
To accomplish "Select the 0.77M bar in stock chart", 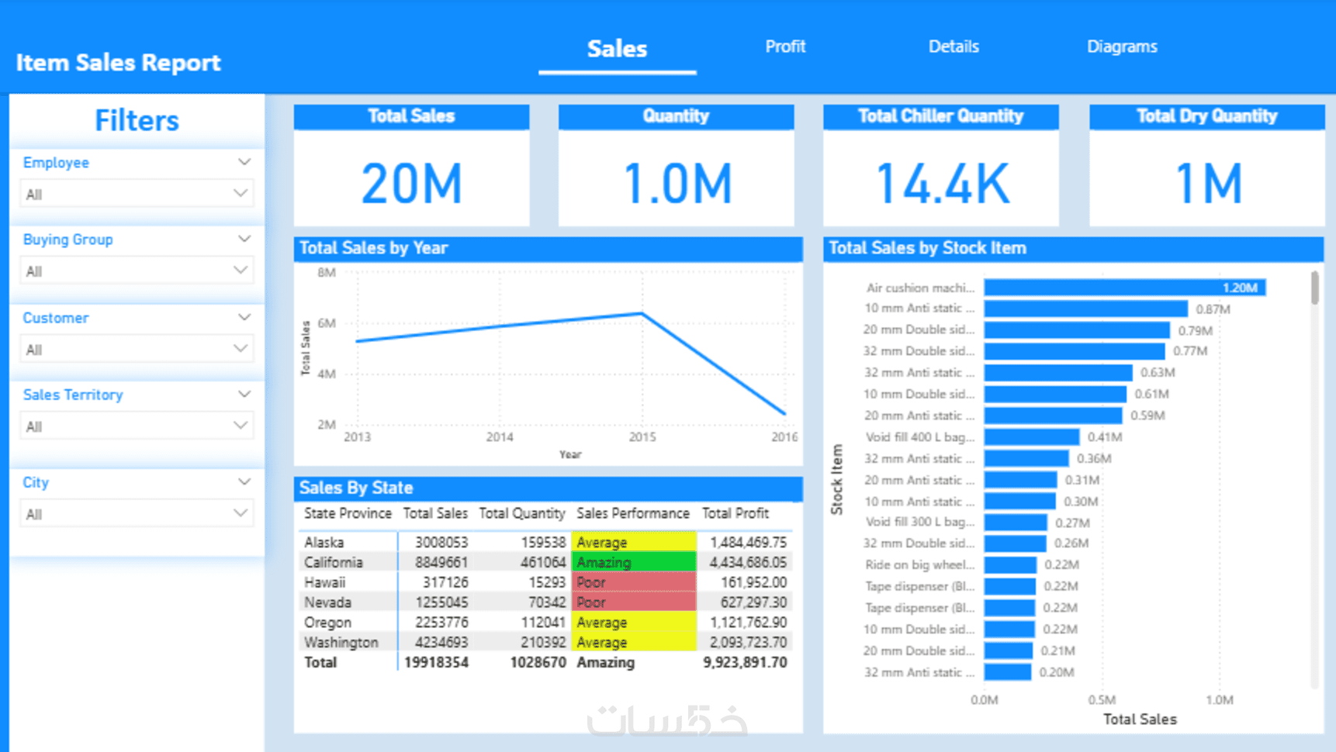I will (x=1075, y=351).
